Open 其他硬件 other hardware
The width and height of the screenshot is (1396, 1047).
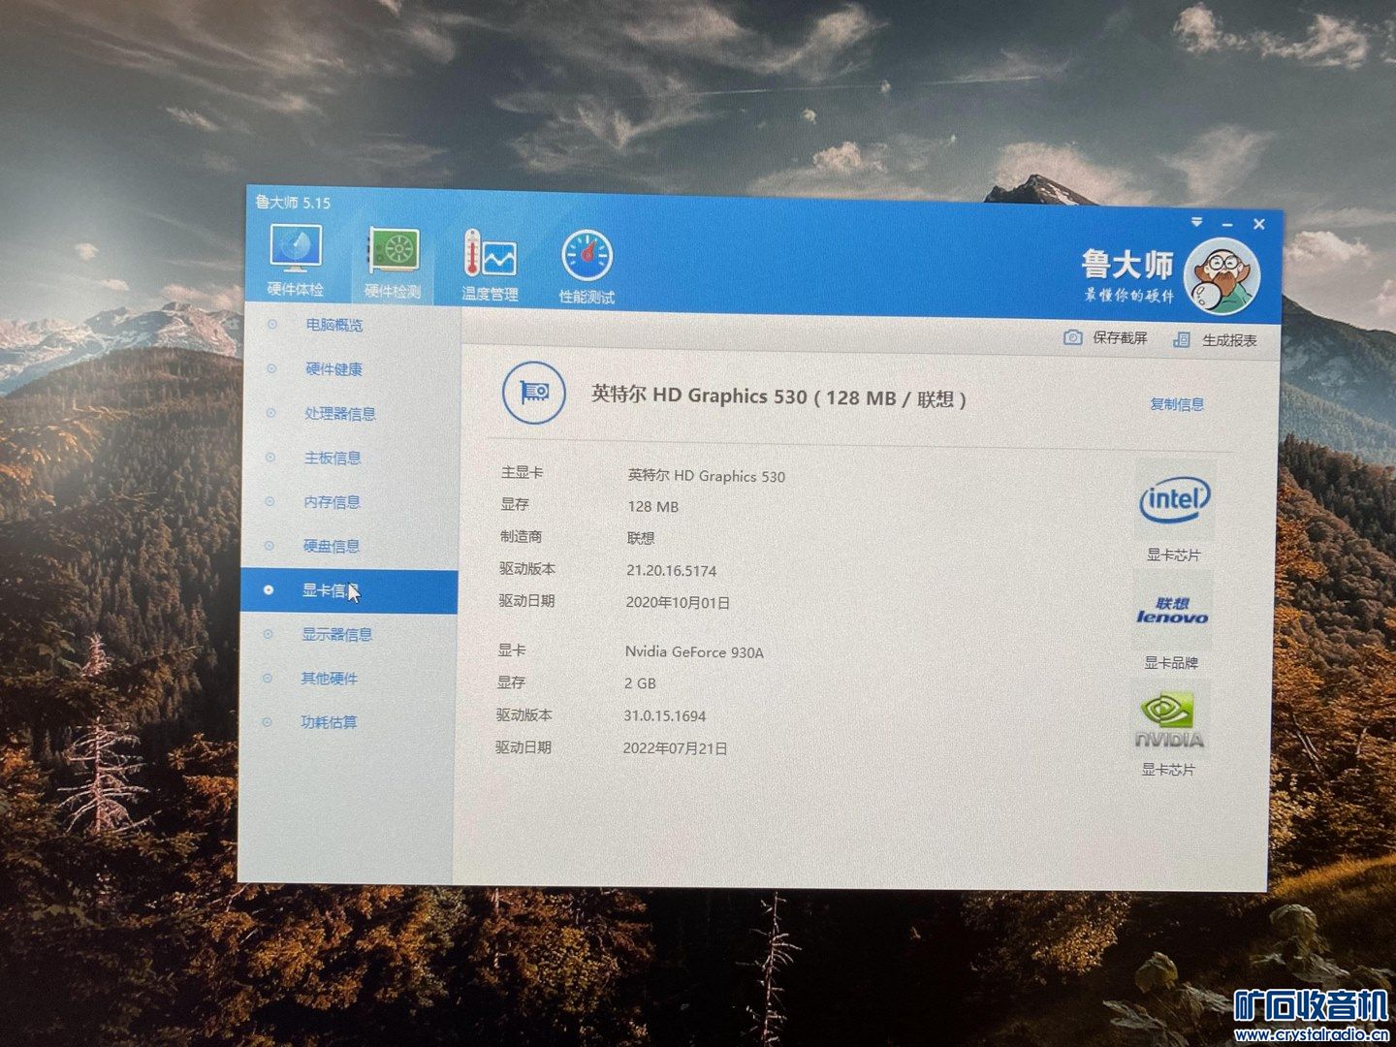point(330,679)
